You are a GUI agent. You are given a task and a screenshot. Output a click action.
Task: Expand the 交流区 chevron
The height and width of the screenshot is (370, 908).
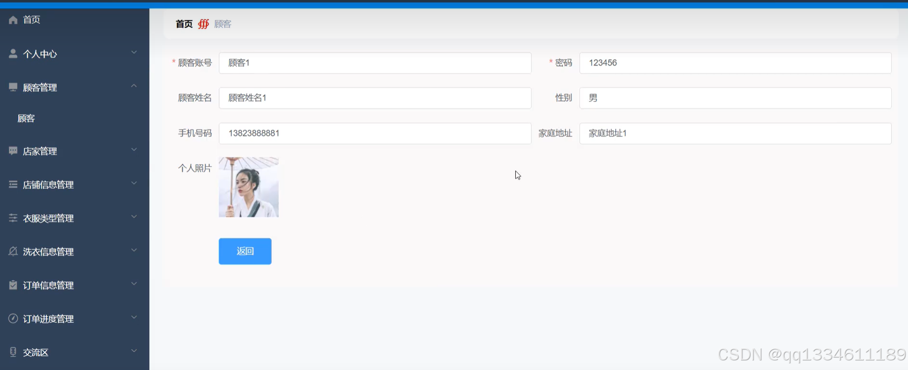tap(134, 350)
